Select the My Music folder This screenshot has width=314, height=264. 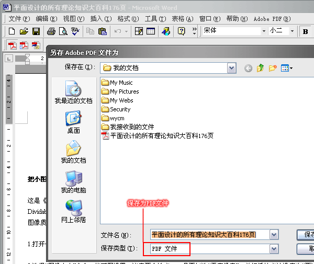click(117, 83)
